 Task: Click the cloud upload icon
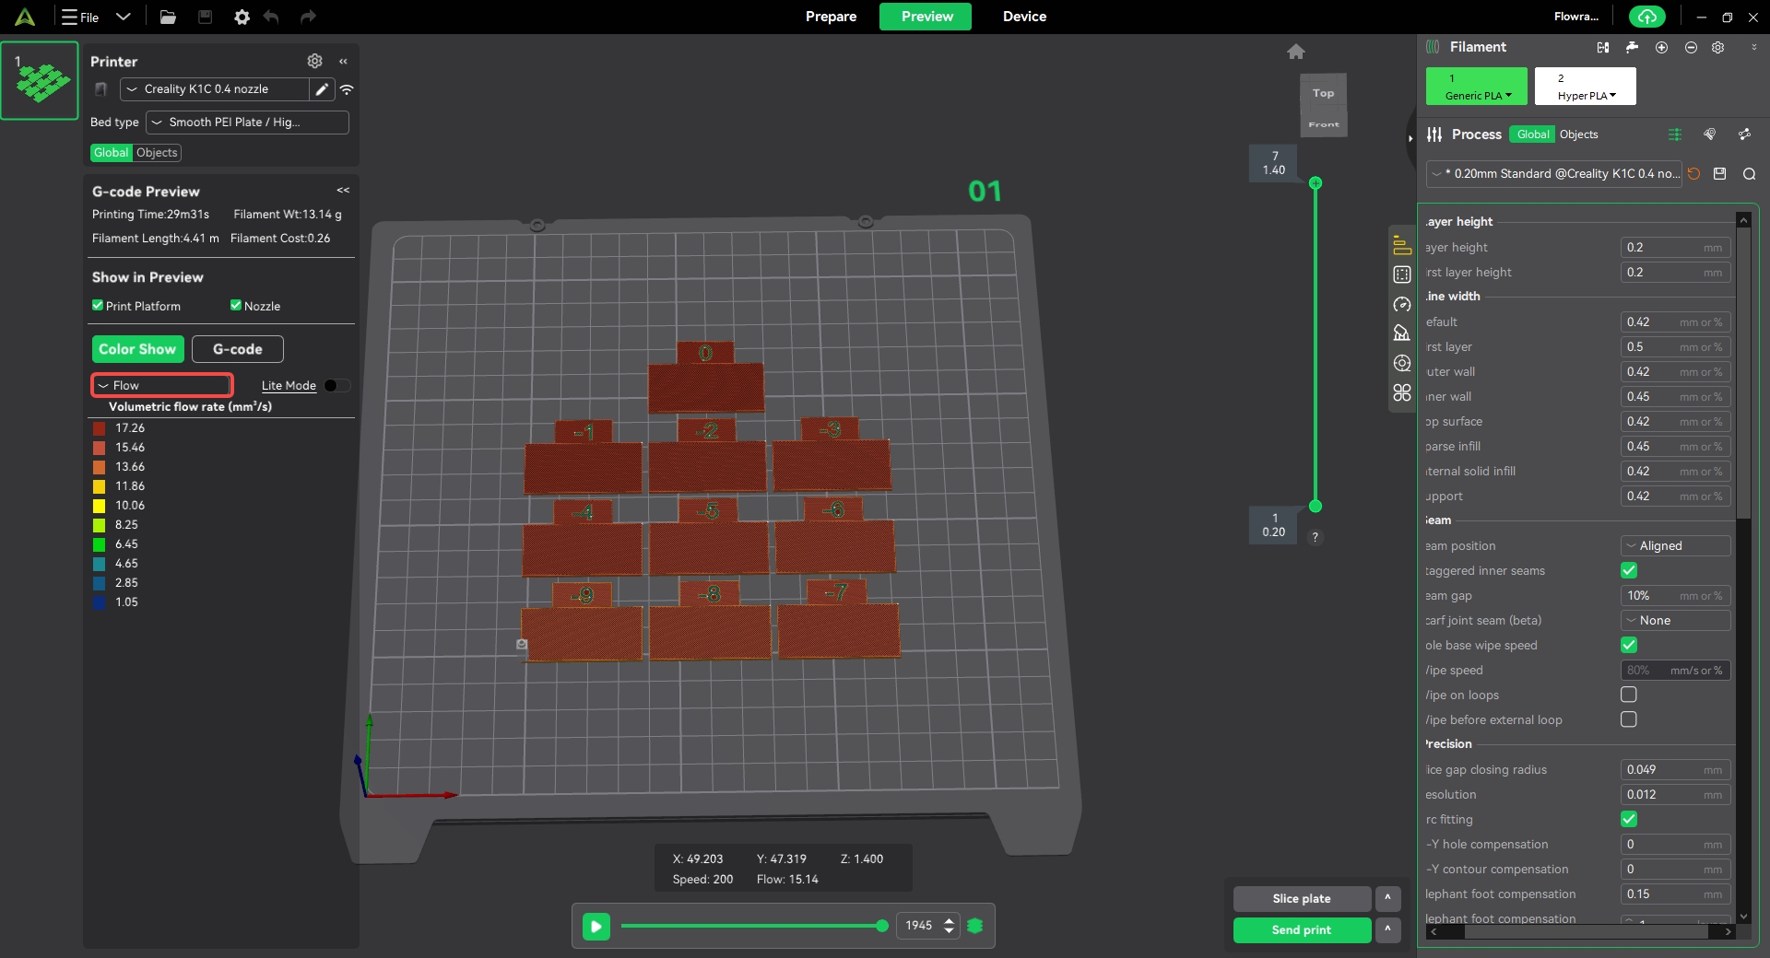click(x=1646, y=17)
